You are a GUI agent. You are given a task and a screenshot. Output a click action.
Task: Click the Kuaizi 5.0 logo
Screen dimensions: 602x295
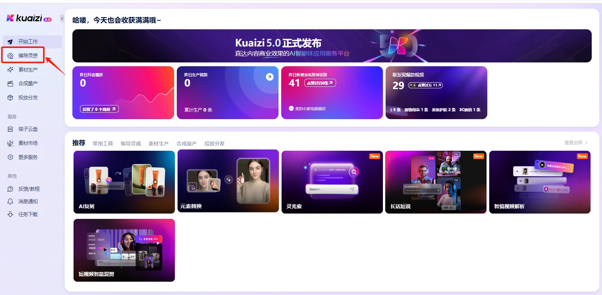click(29, 18)
